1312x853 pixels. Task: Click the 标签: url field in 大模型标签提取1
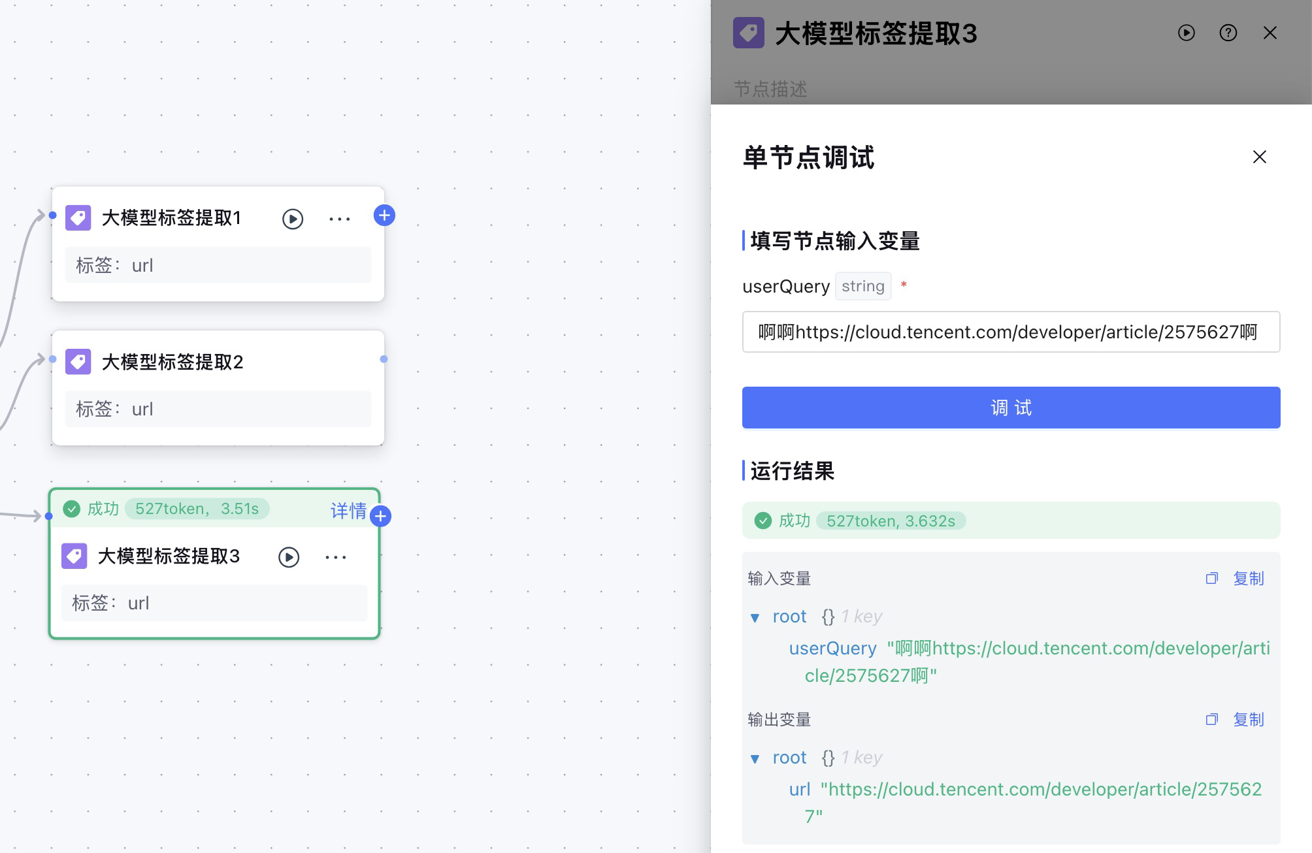coord(218,265)
